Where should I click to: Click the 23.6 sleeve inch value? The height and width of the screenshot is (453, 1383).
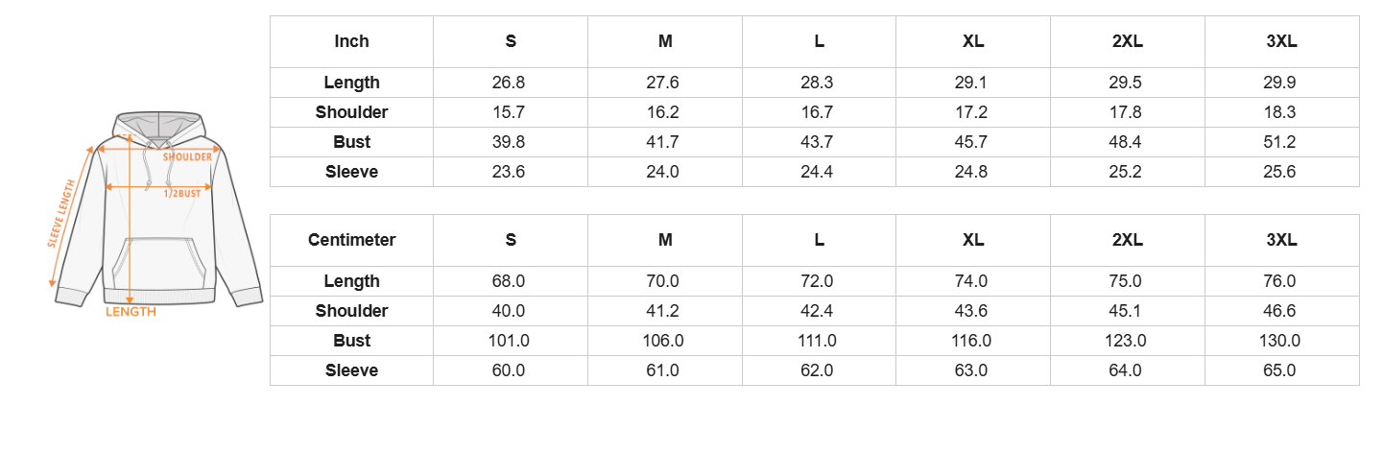[x=511, y=172]
